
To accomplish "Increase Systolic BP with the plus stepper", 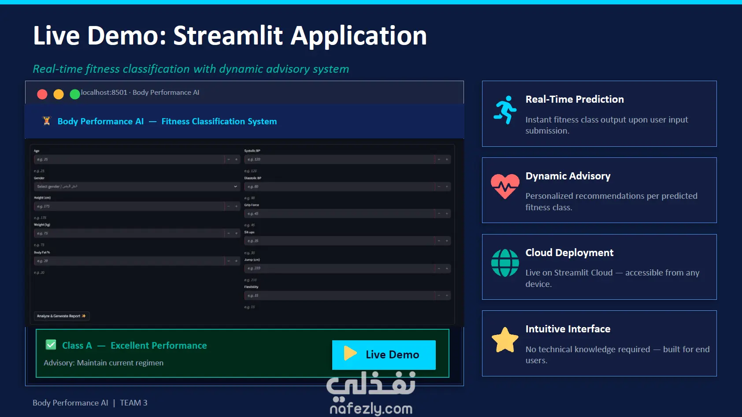I will click(447, 159).
